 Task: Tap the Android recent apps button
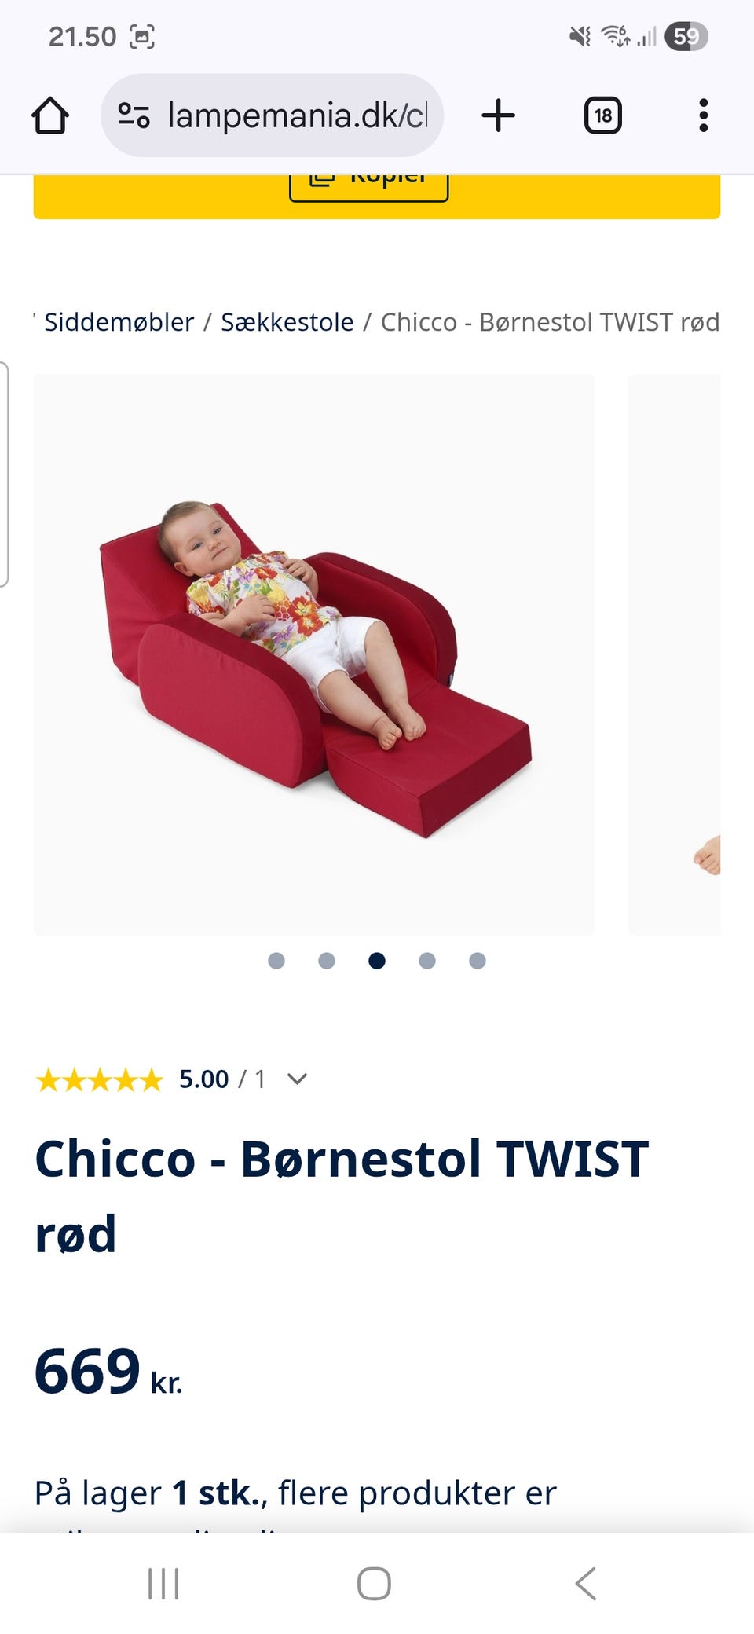(x=163, y=1583)
